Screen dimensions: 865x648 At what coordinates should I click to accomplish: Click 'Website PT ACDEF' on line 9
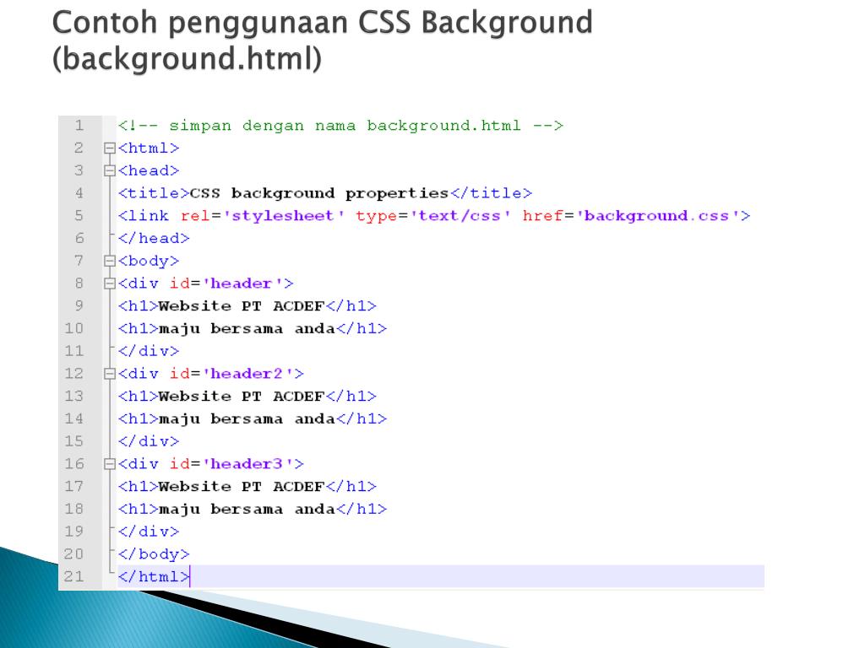tap(242, 306)
